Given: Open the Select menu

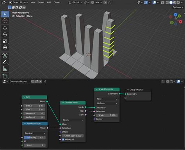Looking at the screenshot, I should [x=41, y=2].
